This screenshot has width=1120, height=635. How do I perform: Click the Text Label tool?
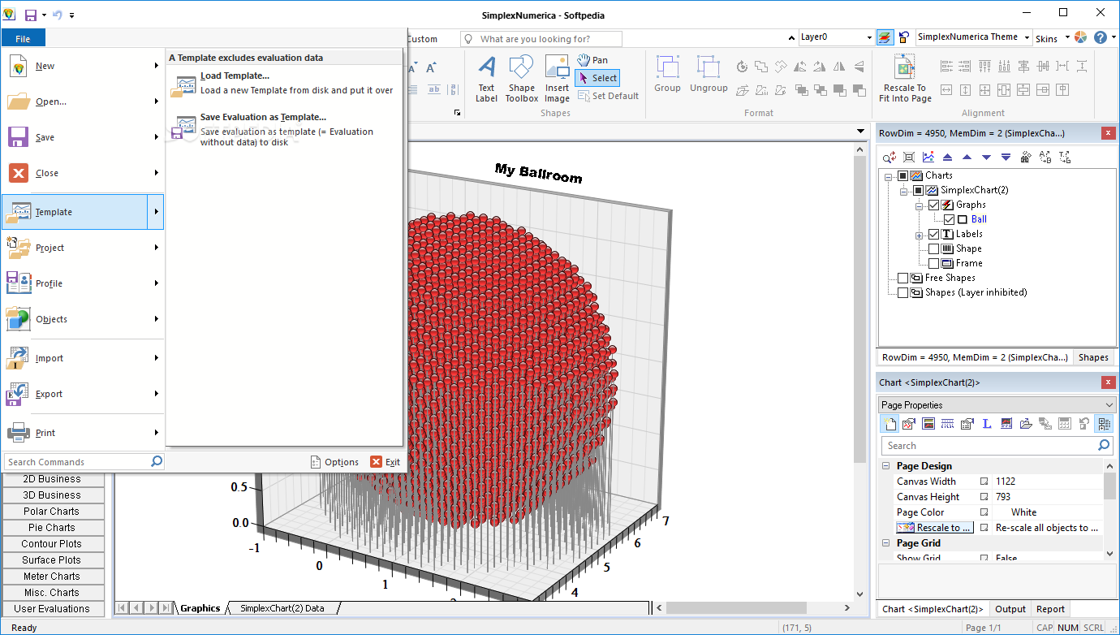pos(486,79)
